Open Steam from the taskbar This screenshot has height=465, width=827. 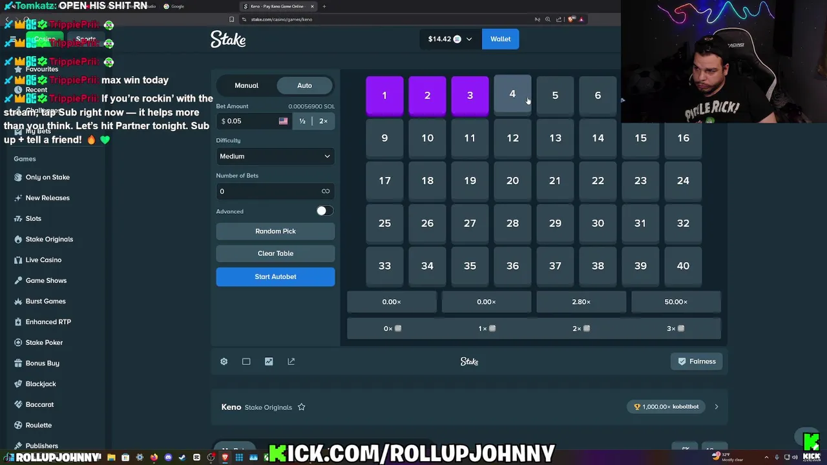tap(182, 457)
